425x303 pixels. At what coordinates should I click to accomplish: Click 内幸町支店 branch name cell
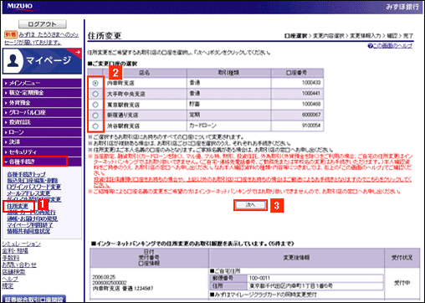pyautogui.click(x=146, y=83)
